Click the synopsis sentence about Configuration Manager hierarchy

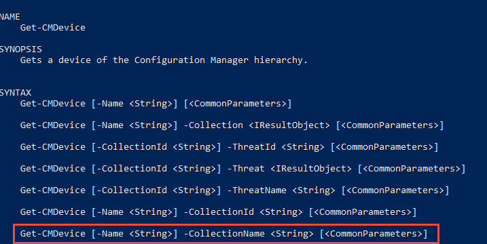pyautogui.click(x=164, y=60)
